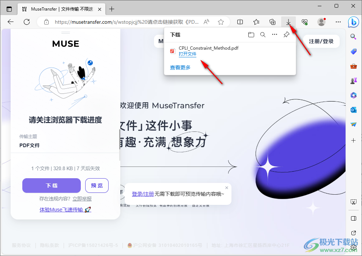Switch to the MuseTransfer tab
This screenshot has width=362, height=256.
[x=59, y=9]
